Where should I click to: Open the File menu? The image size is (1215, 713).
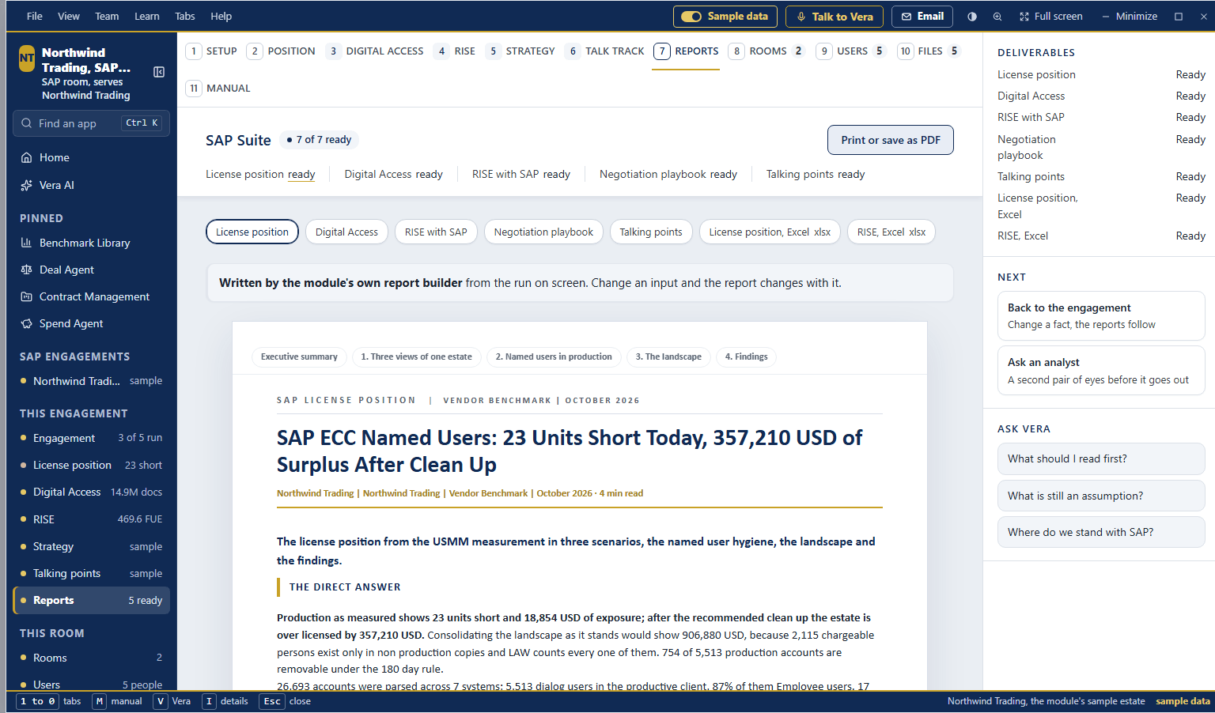tap(35, 17)
